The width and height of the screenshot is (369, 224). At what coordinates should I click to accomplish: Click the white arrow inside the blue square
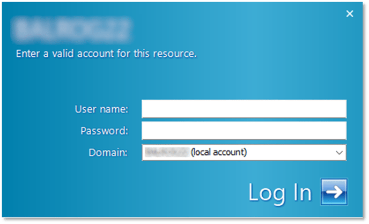coord(335,192)
